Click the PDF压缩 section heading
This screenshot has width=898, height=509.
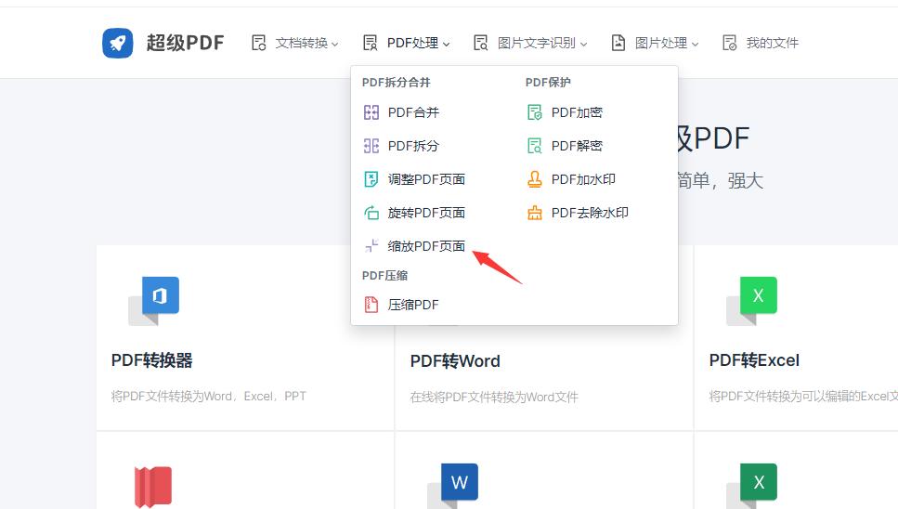click(x=384, y=275)
